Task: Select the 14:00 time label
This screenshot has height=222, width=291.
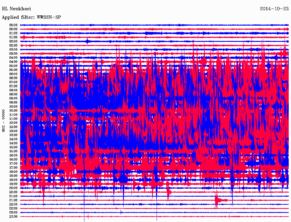Action: click(x=13, y=139)
